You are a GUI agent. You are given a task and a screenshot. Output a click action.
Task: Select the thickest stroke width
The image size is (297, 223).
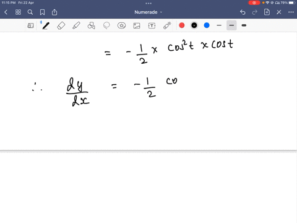[x=244, y=25]
